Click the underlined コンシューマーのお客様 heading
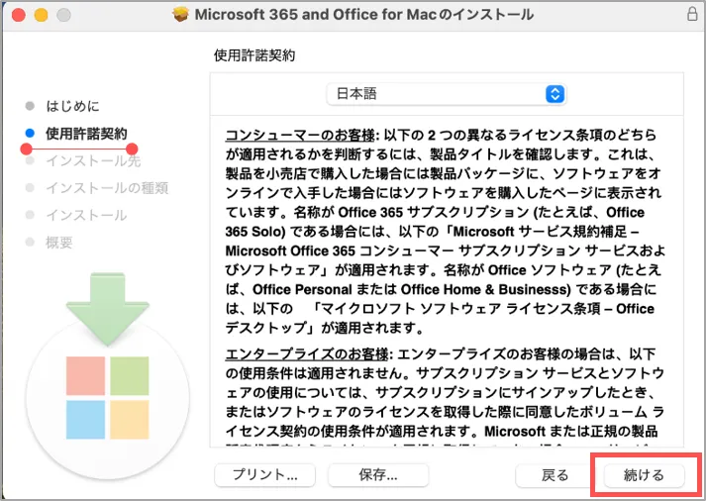706x501 pixels. tap(300, 135)
